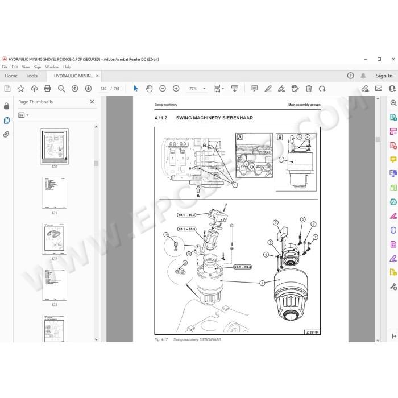Open the Edit menu
The image size is (398, 398).
[15, 67]
